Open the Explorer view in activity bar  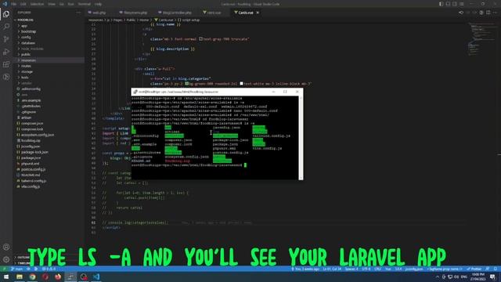coord(6,14)
